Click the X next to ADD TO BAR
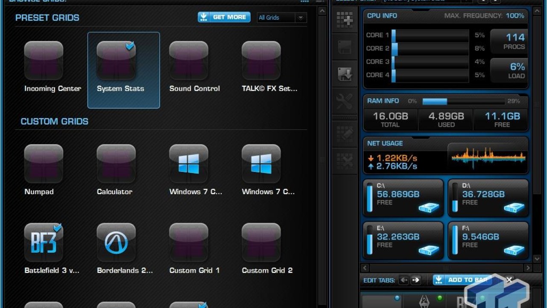 point(509,280)
